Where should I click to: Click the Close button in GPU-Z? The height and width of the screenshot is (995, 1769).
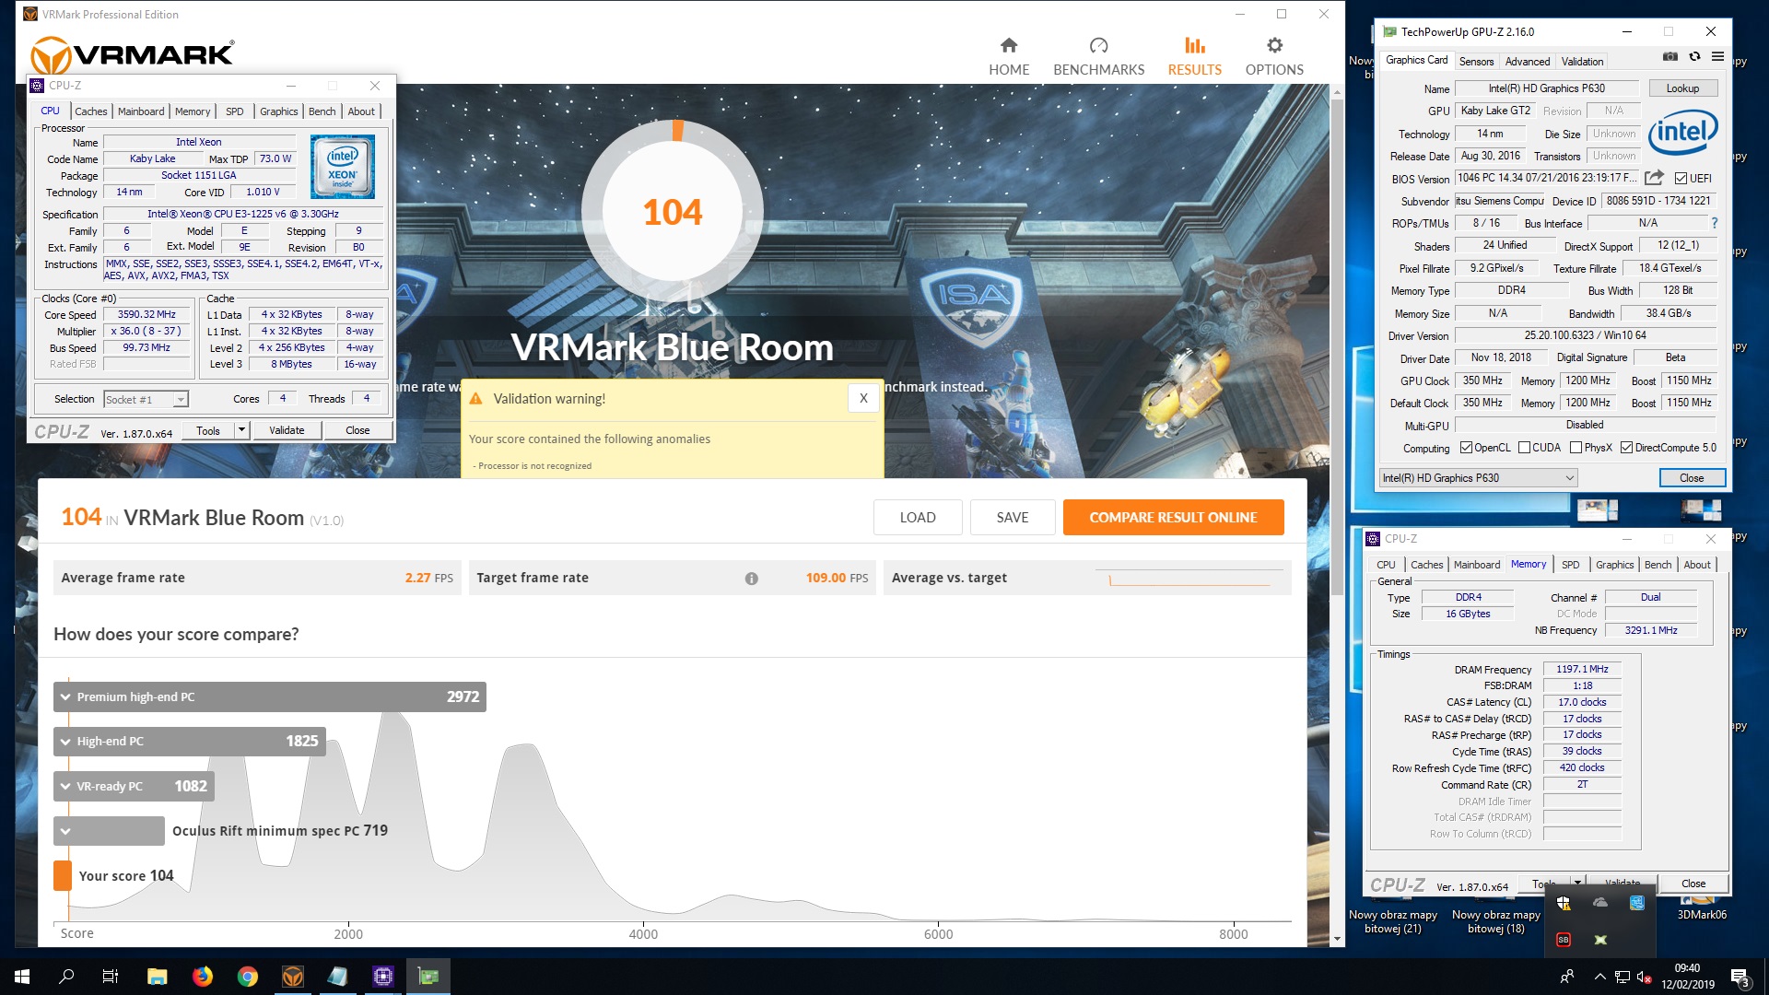[1692, 478]
